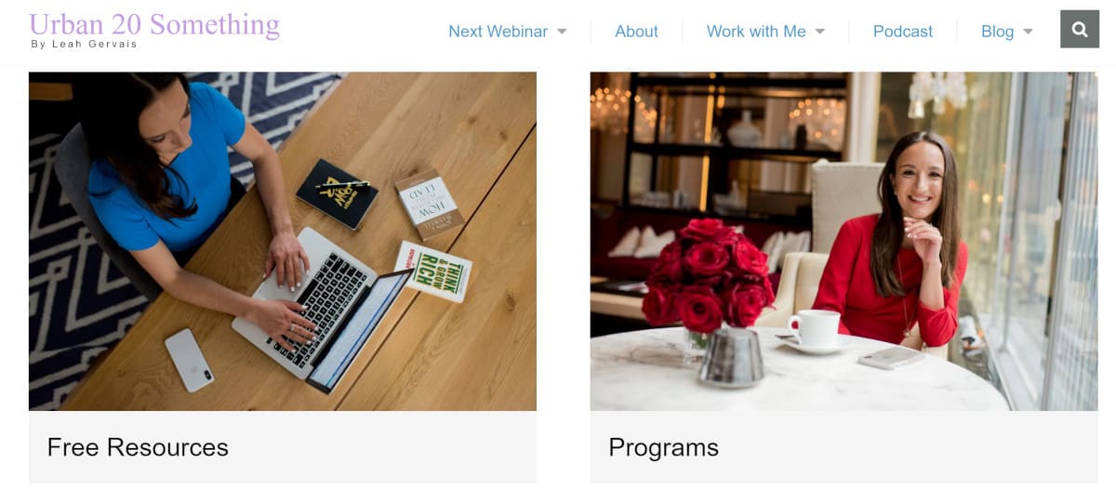Go to the About page
1116x490 pixels.
point(636,32)
